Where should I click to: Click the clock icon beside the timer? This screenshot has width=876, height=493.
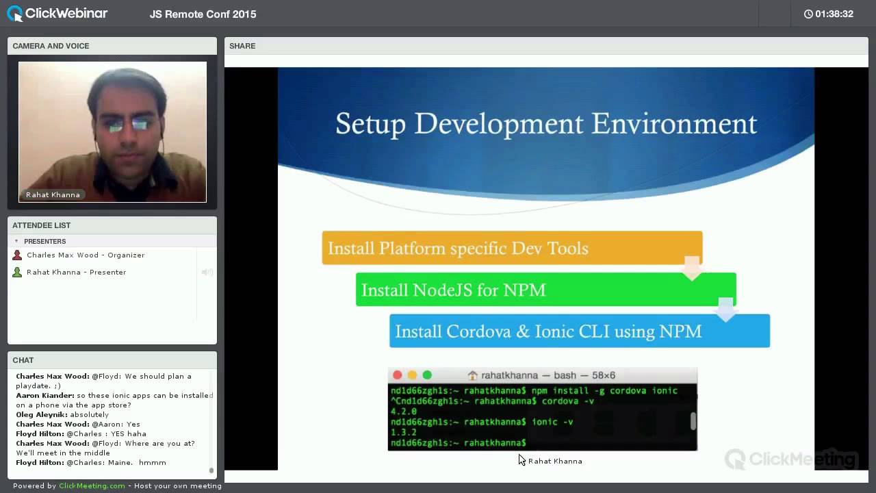[x=808, y=14]
